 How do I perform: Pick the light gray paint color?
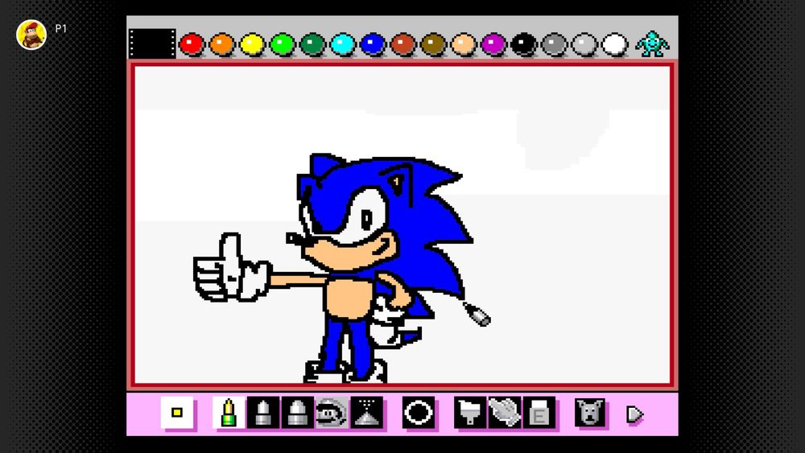coord(584,44)
